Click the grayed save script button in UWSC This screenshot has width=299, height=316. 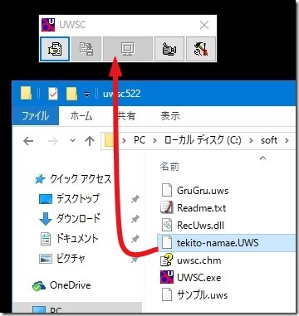[x=86, y=49]
